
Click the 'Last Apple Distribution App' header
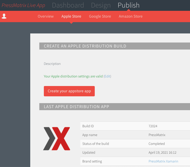(x=115, y=107)
